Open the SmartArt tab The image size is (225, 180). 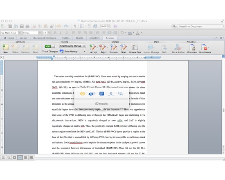(x=94, y=38)
